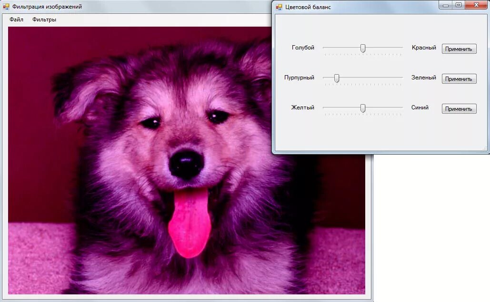Apply the Голубой/Красный balance with Применить
Image resolution: width=490 pixels, height=302 pixels.
459,49
